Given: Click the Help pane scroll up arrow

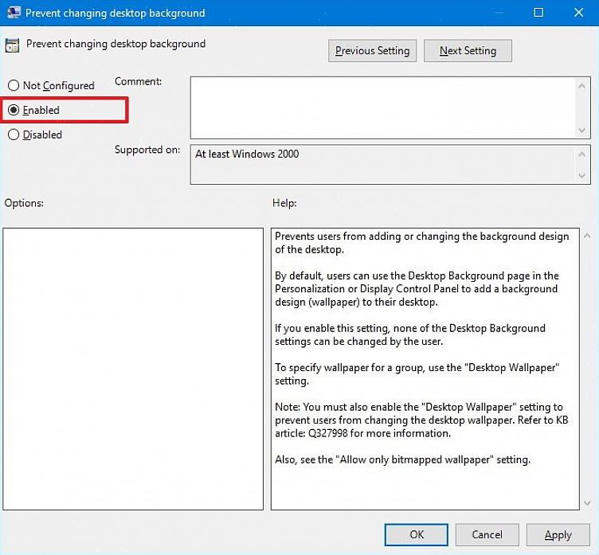Looking at the screenshot, I should pyautogui.click(x=587, y=236).
